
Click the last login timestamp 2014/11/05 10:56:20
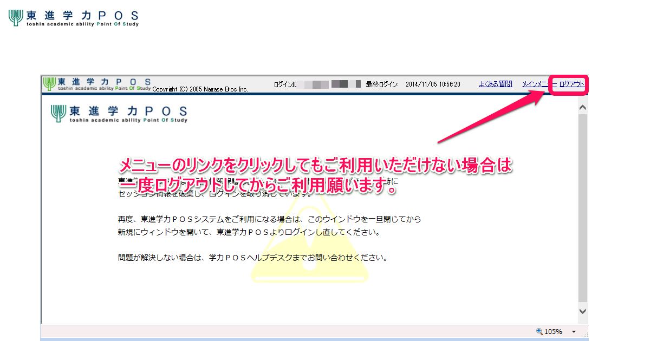(433, 84)
